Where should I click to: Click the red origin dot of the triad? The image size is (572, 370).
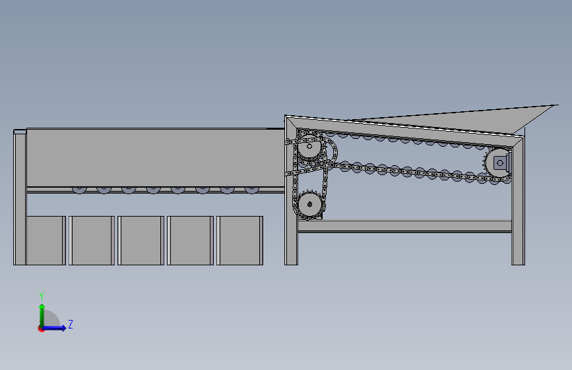point(41,329)
